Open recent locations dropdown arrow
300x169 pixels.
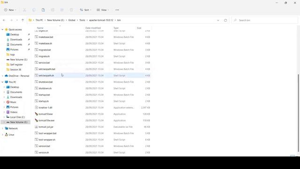tap(17, 20)
